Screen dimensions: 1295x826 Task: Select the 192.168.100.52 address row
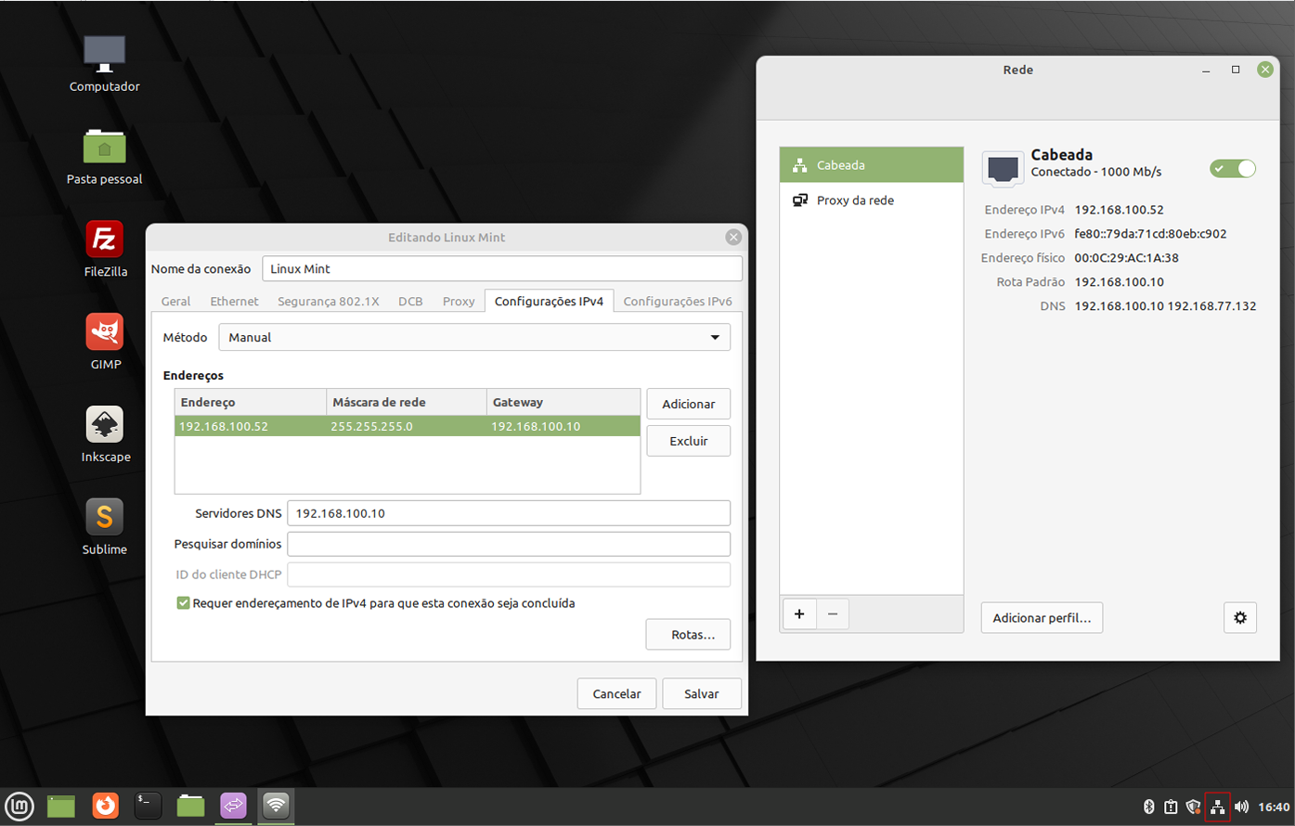pos(407,427)
